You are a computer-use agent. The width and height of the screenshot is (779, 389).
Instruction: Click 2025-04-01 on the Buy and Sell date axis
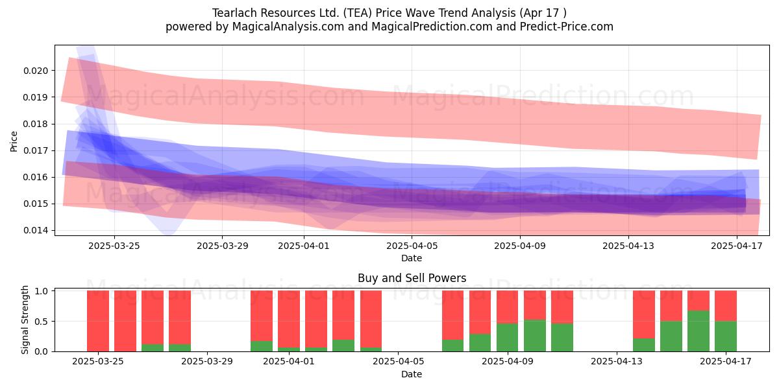tap(289, 362)
